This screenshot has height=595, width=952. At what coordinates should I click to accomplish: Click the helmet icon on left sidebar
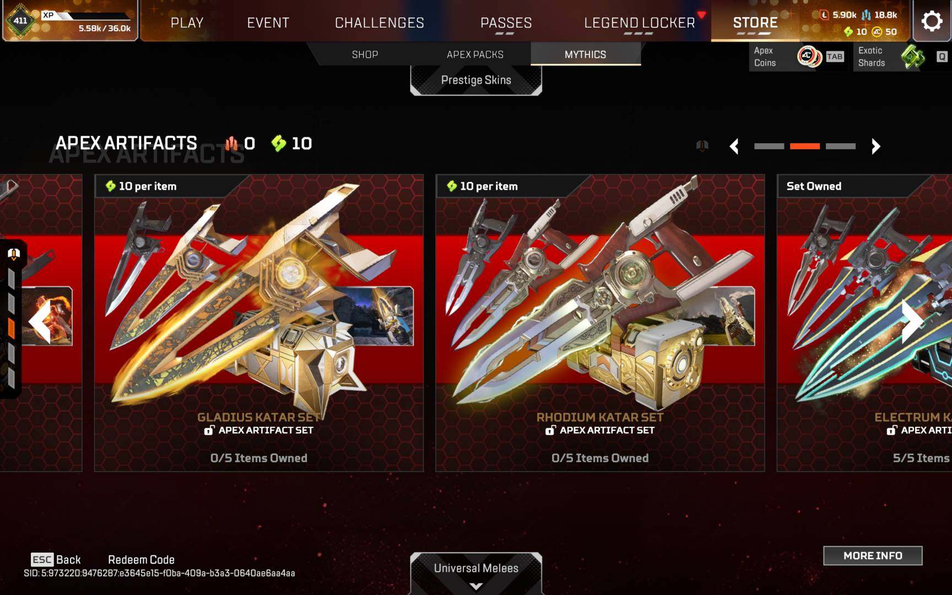pyautogui.click(x=14, y=253)
